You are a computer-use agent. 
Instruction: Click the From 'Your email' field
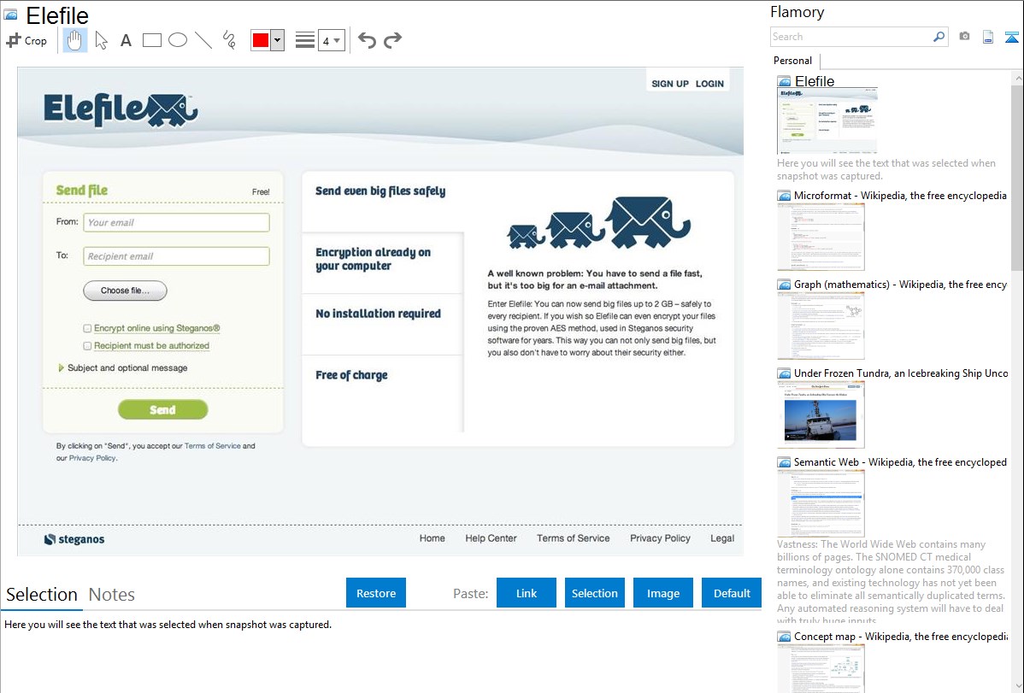(x=176, y=223)
